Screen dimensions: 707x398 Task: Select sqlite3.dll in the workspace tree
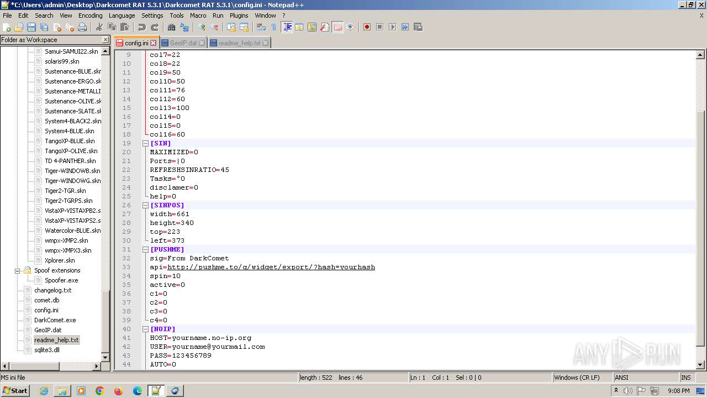click(x=47, y=350)
